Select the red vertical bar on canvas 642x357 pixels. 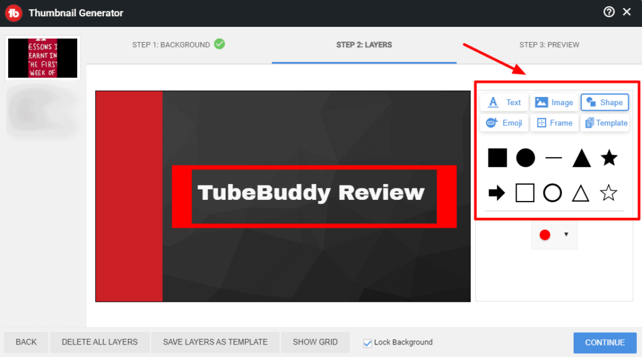coord(129,196)
